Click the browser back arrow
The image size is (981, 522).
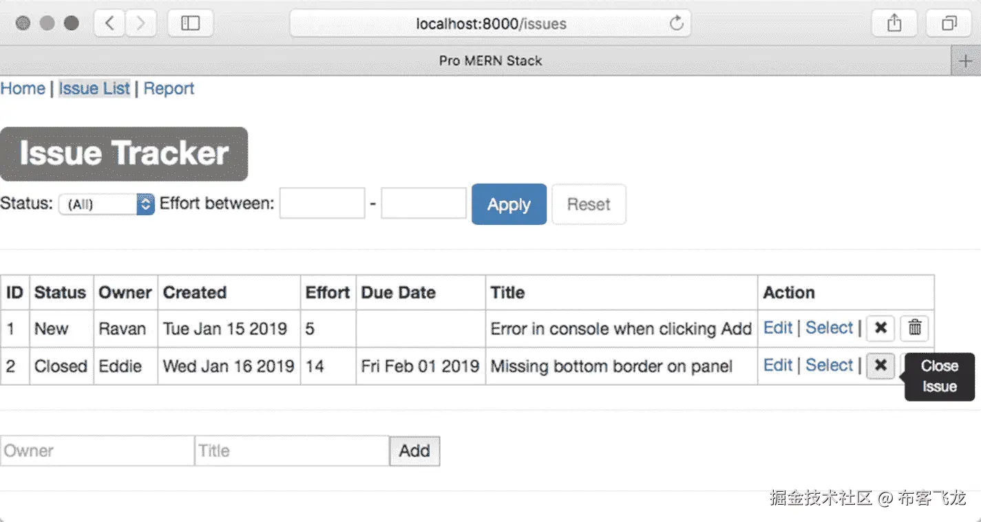pos(109,23)
